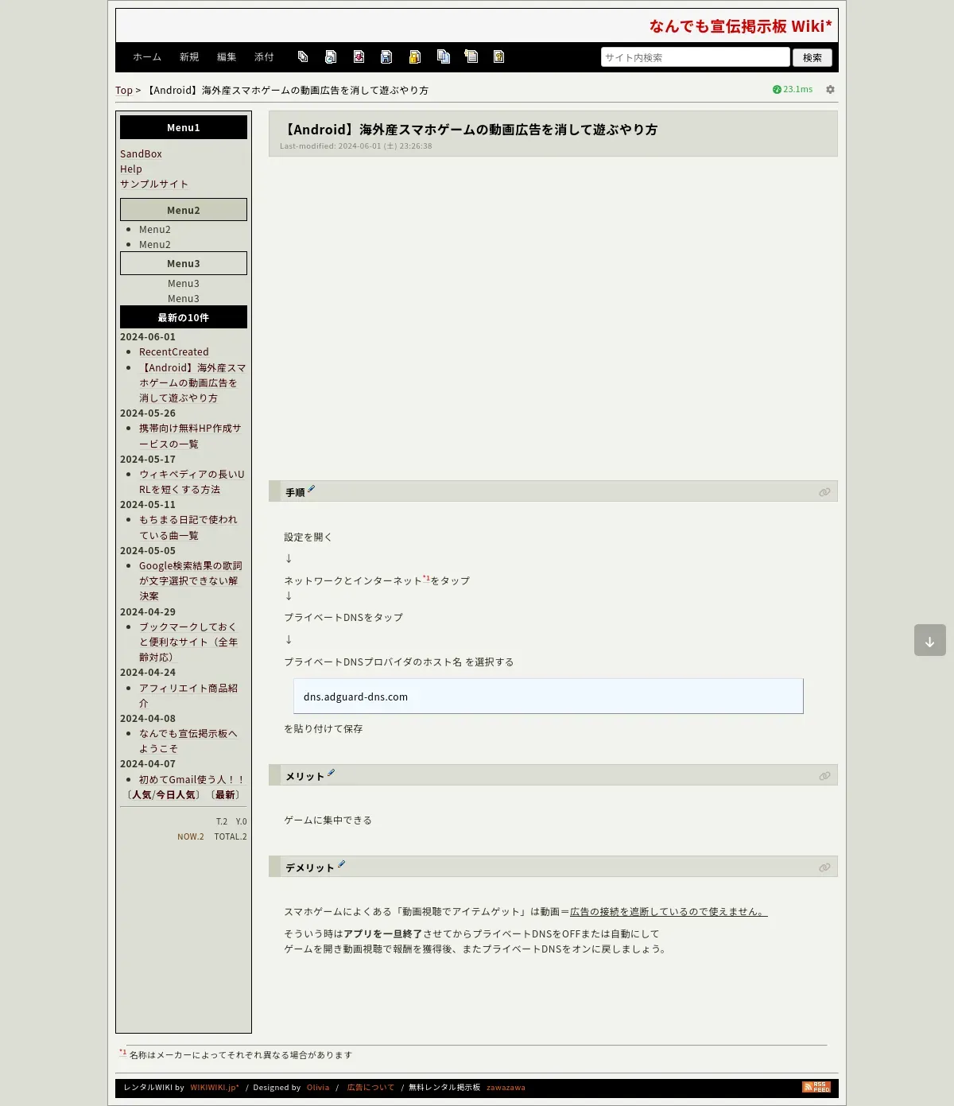Image resolution: width=954 pixels, height=1106 pixels.
Task: Click the anchor link icon in デメリット header
Action: (824, 867)
